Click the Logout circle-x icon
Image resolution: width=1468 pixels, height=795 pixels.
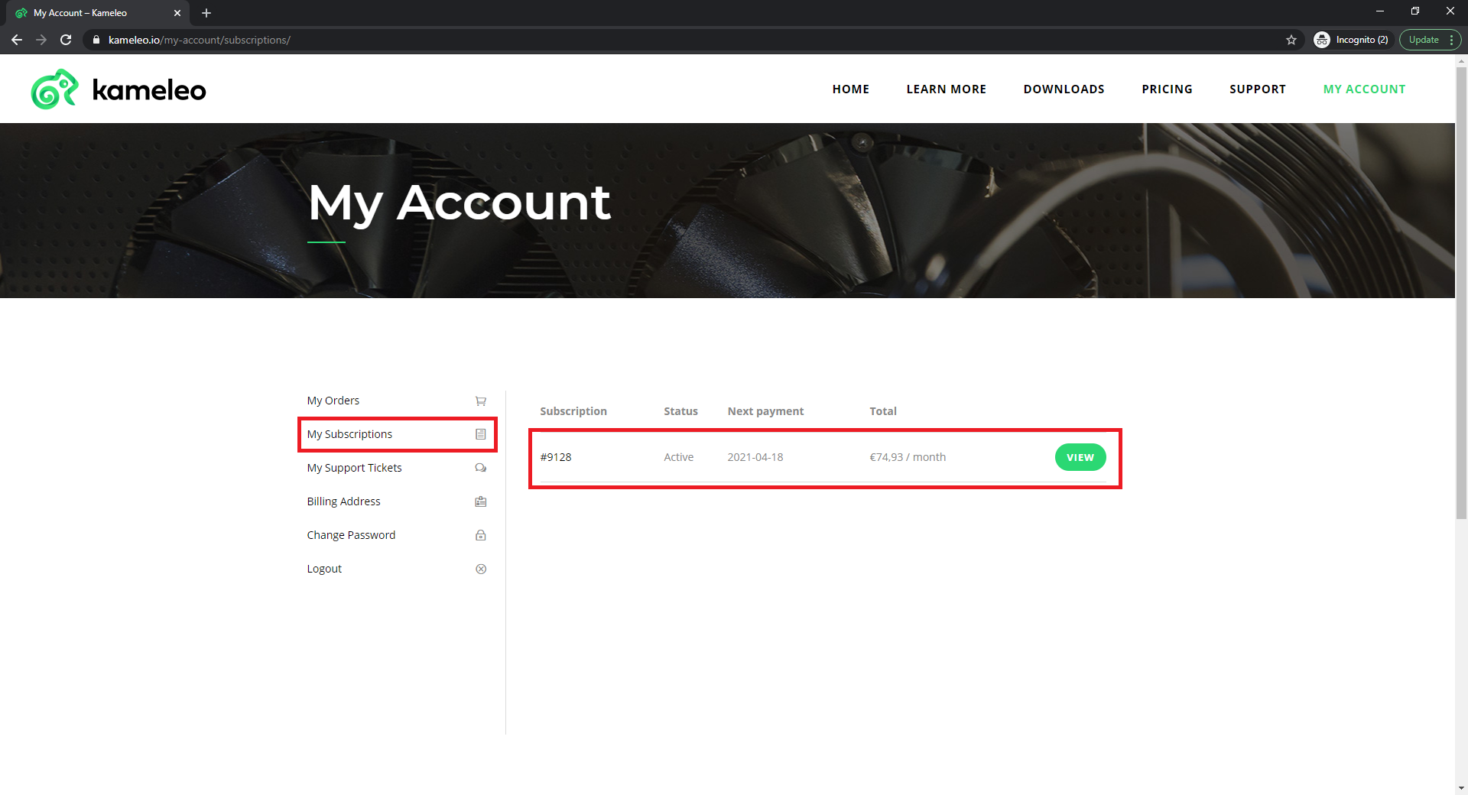481,569
